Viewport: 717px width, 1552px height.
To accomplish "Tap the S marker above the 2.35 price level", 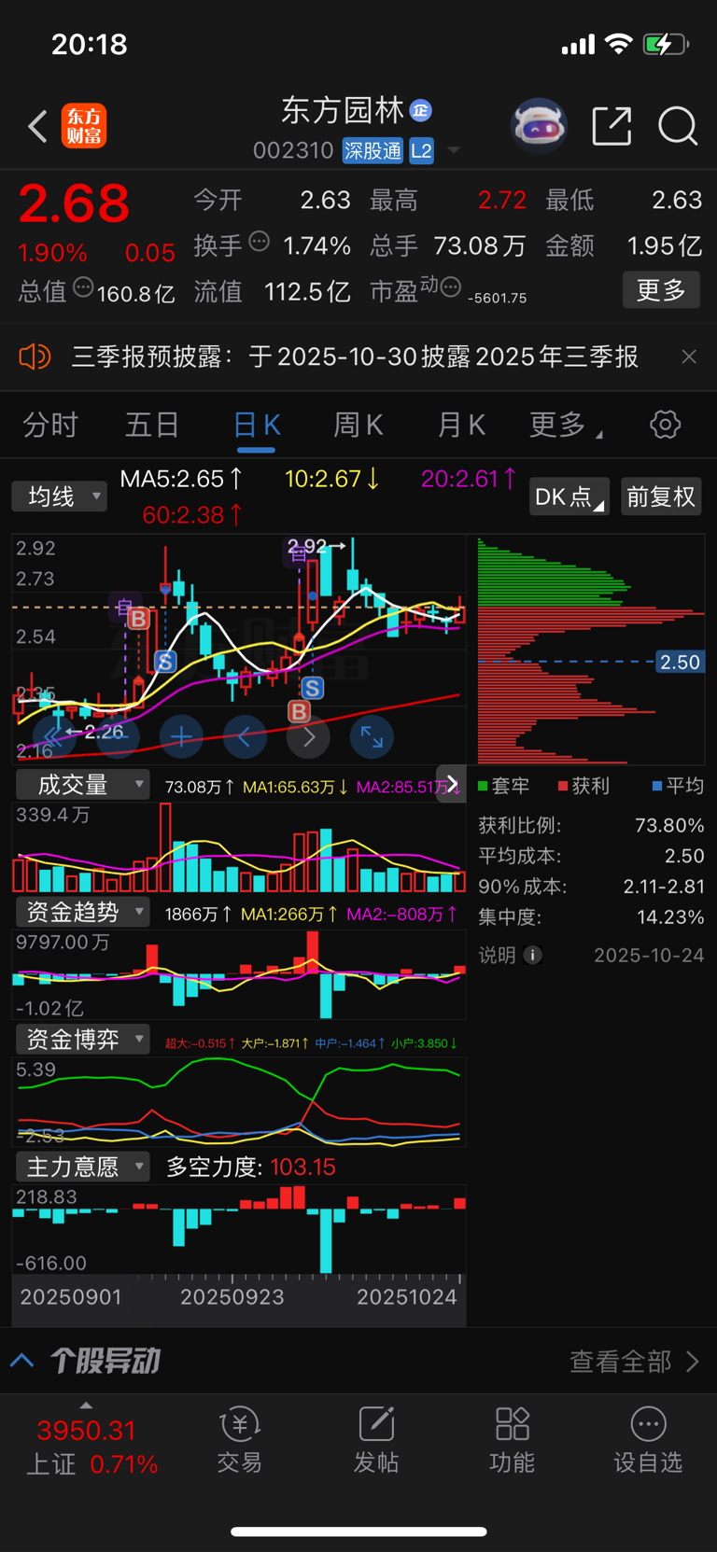I will (165, 662).
